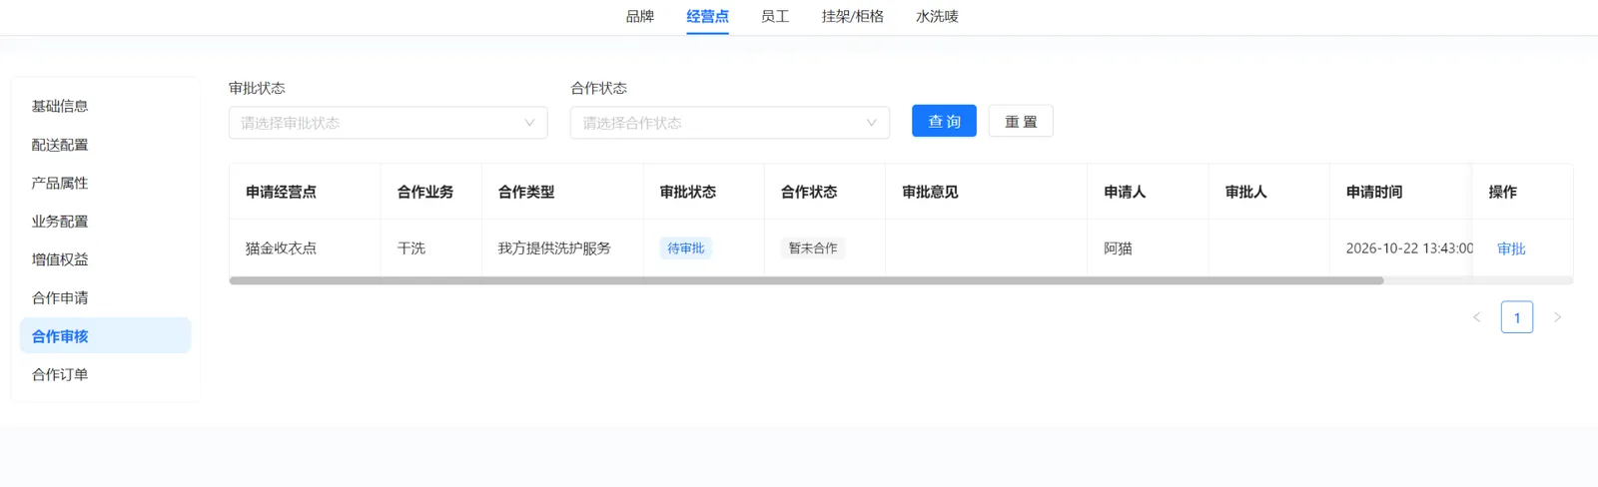
Task: Click the 重置 reset button
Action: click(x=1021, y=121)
